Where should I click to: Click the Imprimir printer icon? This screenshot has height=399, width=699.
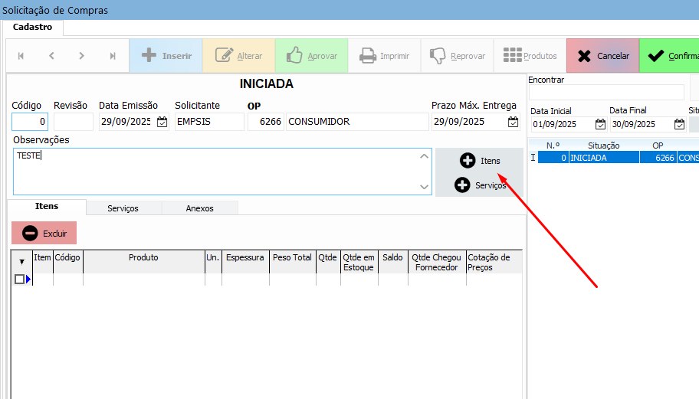368,56
